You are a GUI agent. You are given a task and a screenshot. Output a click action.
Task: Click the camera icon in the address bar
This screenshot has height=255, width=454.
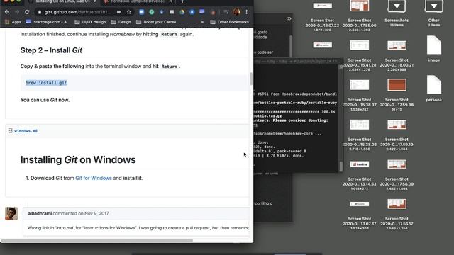(x=118, y=12)
